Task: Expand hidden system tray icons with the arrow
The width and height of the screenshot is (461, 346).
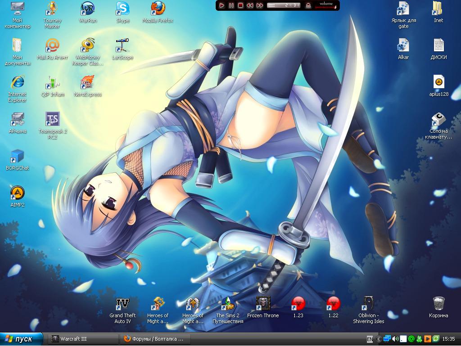Action: tap(379, 339)
